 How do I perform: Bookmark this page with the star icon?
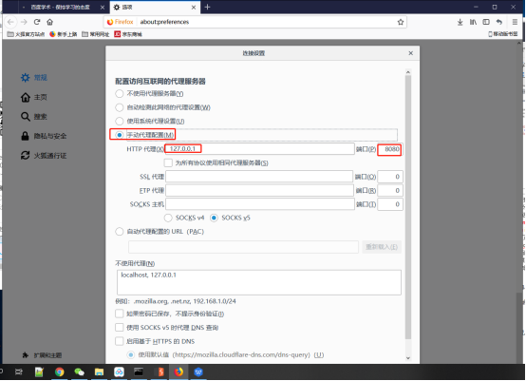tap(401, 22)
